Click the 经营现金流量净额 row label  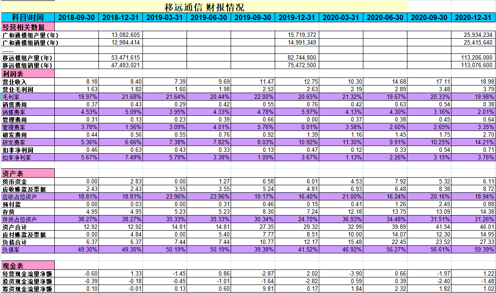[x=27, y=274]
